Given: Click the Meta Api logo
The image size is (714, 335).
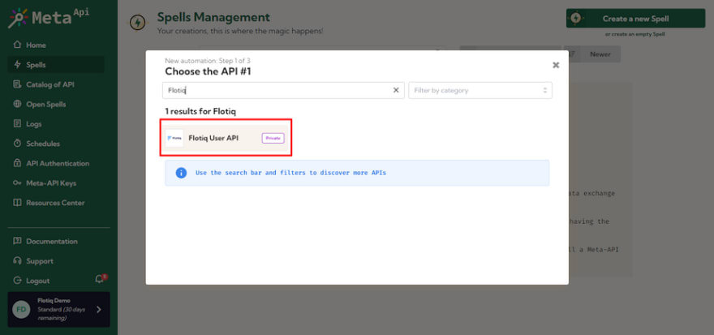Looking at the screenshot, I should (49, 18).
